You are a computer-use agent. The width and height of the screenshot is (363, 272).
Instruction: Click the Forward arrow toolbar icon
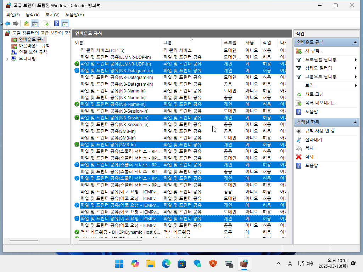pos(16,23)
